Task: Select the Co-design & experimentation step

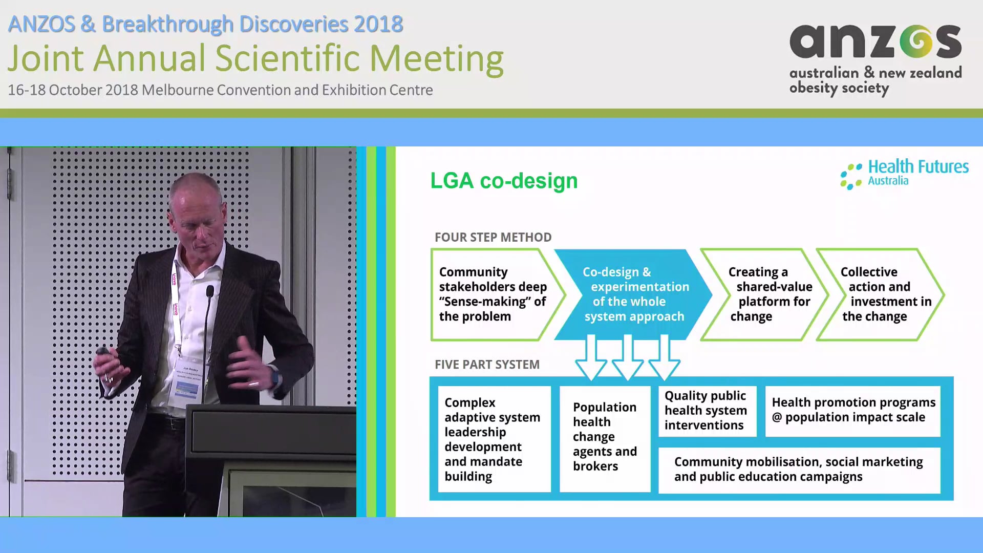Action: pos(634,294)
